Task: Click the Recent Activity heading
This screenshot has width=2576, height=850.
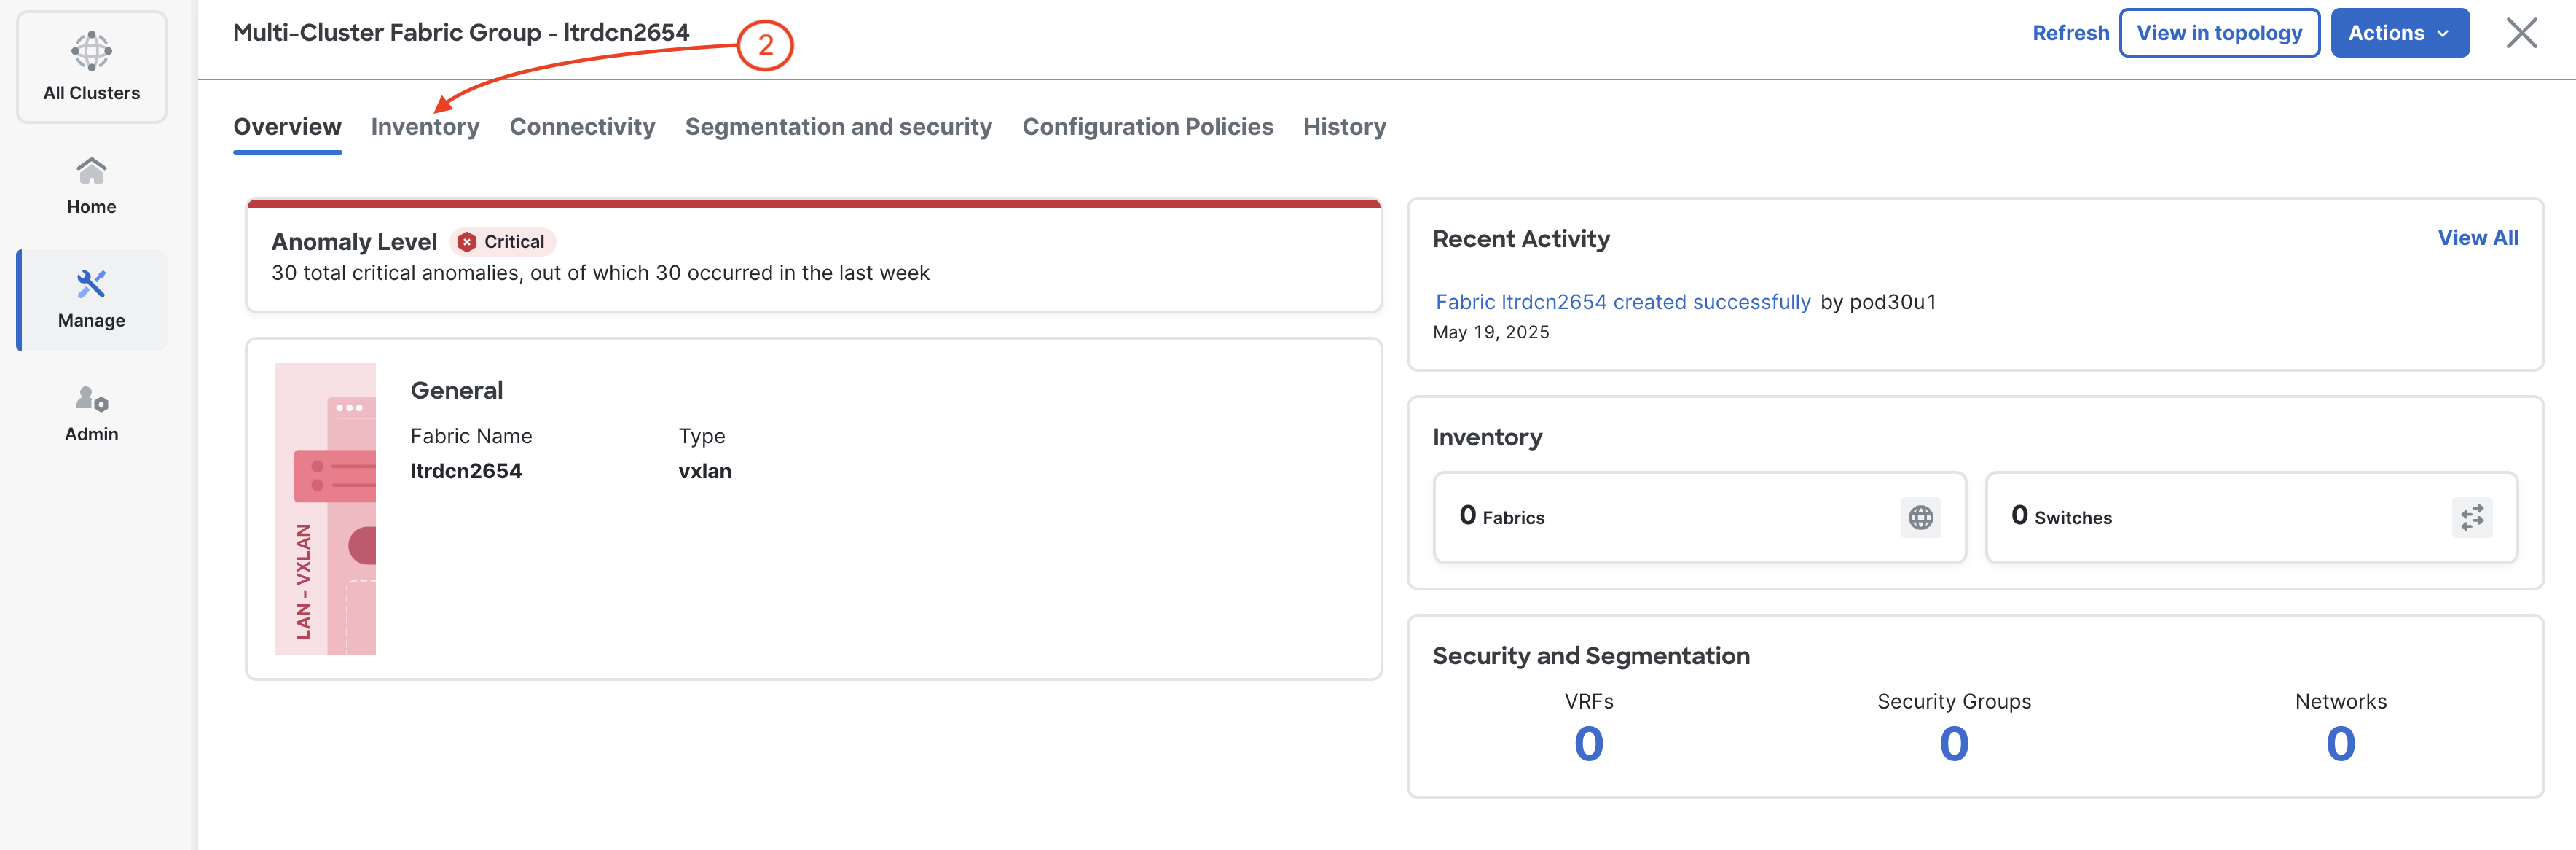Action: coord(1521,239)
